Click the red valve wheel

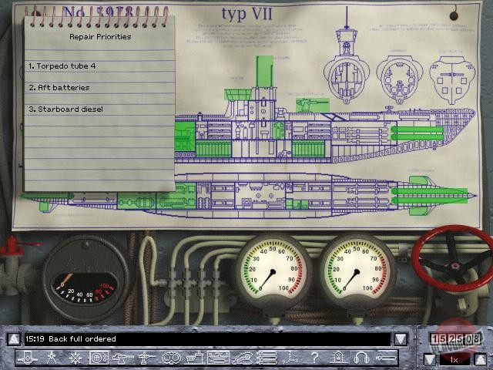pyautogui.click(x=454, y=258)
